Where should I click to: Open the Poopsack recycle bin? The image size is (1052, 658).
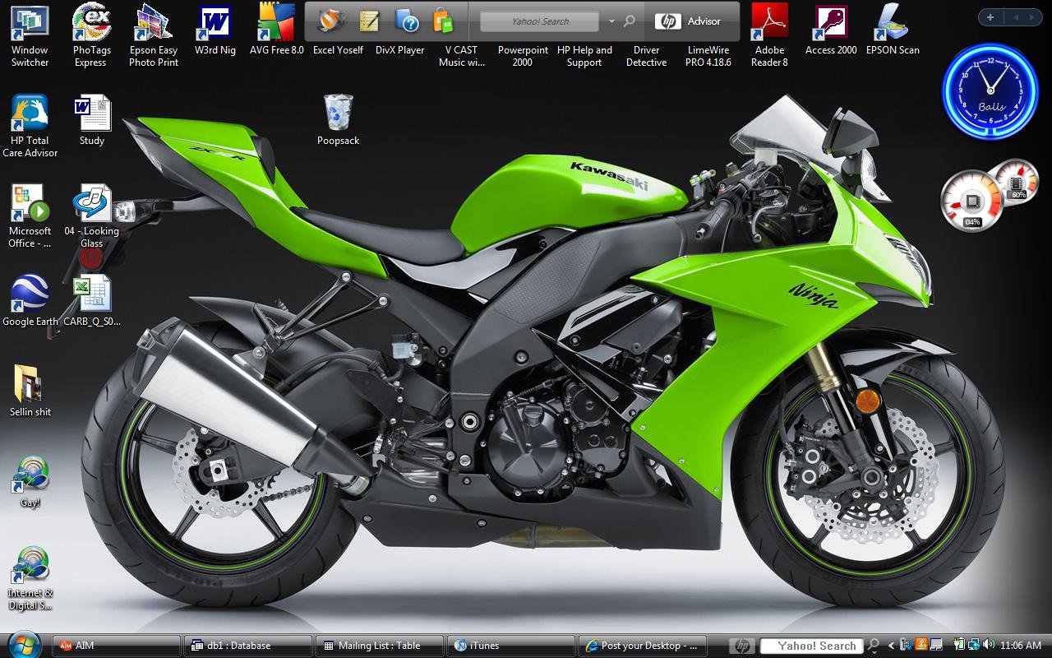click(x=339, y=121)
